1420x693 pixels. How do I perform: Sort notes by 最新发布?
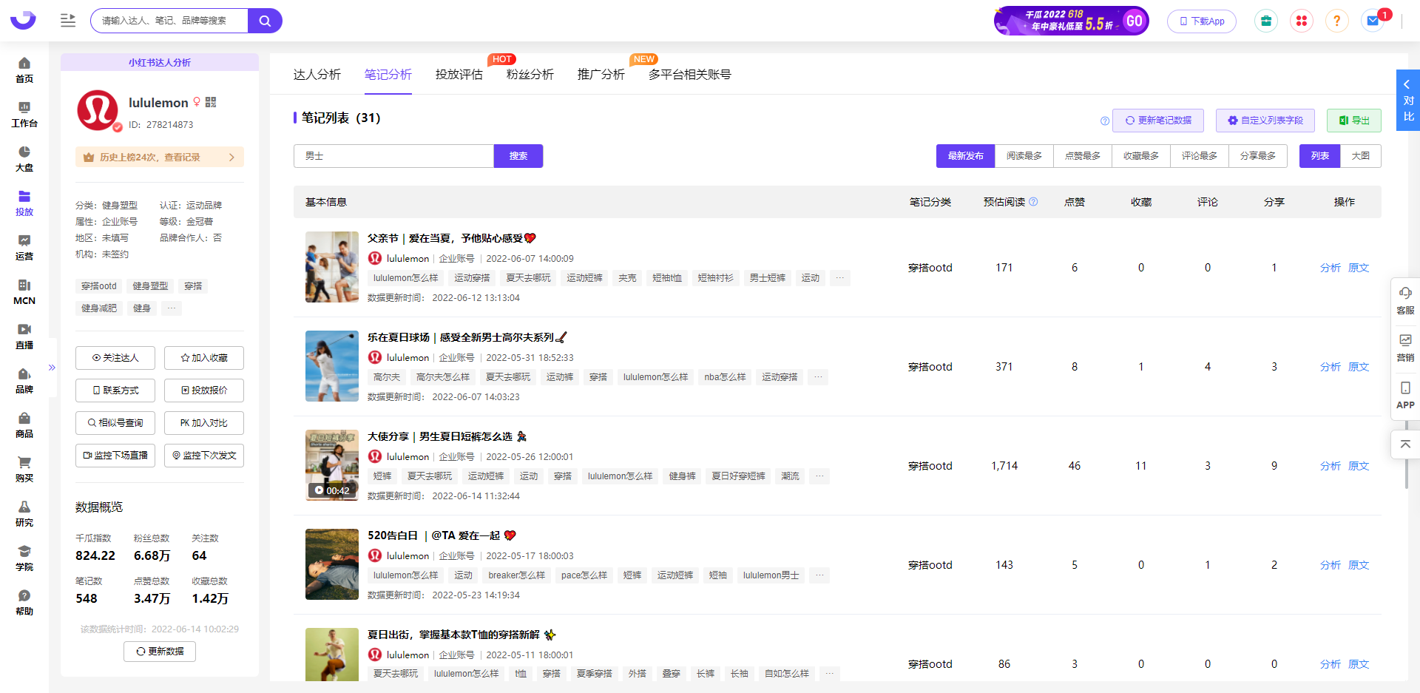tap(965, 156)
